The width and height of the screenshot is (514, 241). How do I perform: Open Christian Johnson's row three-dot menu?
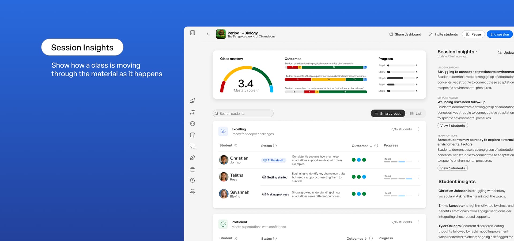click(x=418, y=160)
